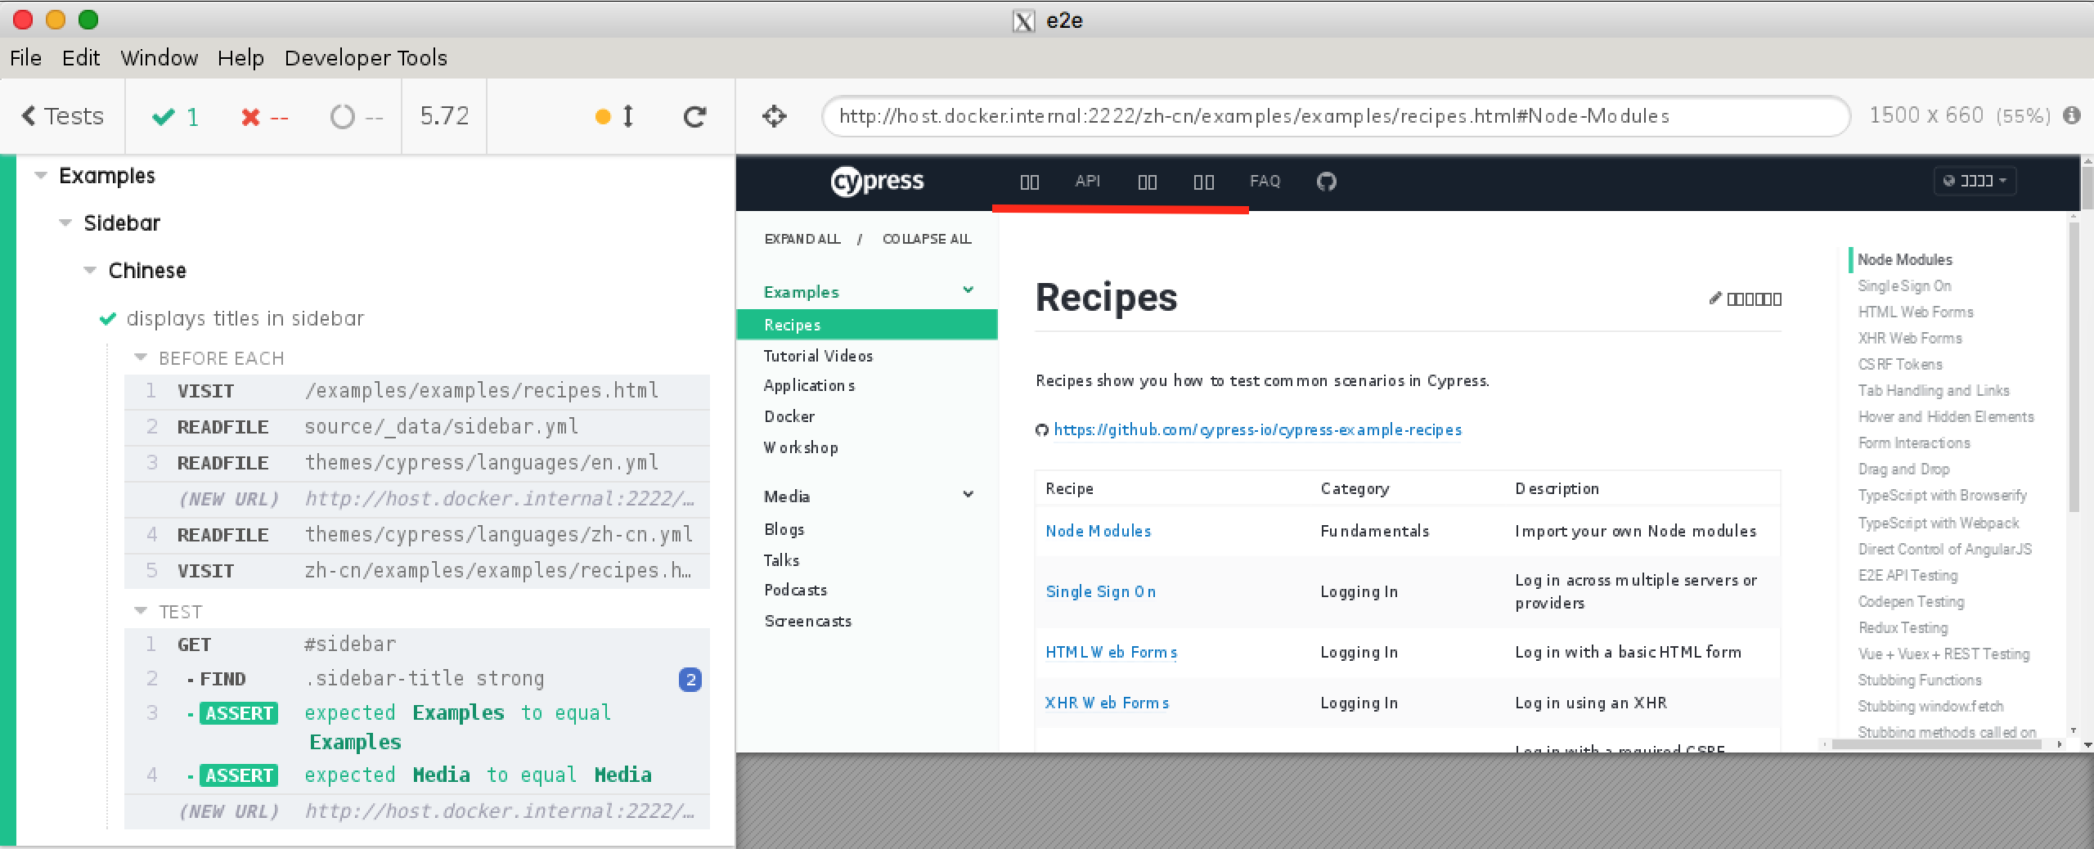This screenshot has height=849, width=2094.
Task: Collapse the Examples sidebar section chevron
Action: pos(968,290)
